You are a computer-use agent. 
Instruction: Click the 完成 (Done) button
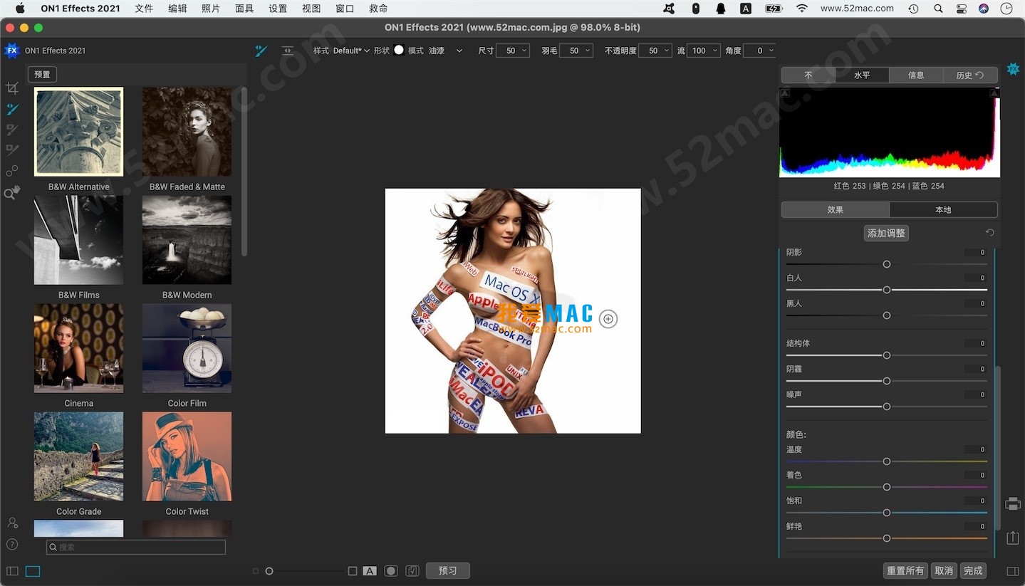tap(973, 571)
